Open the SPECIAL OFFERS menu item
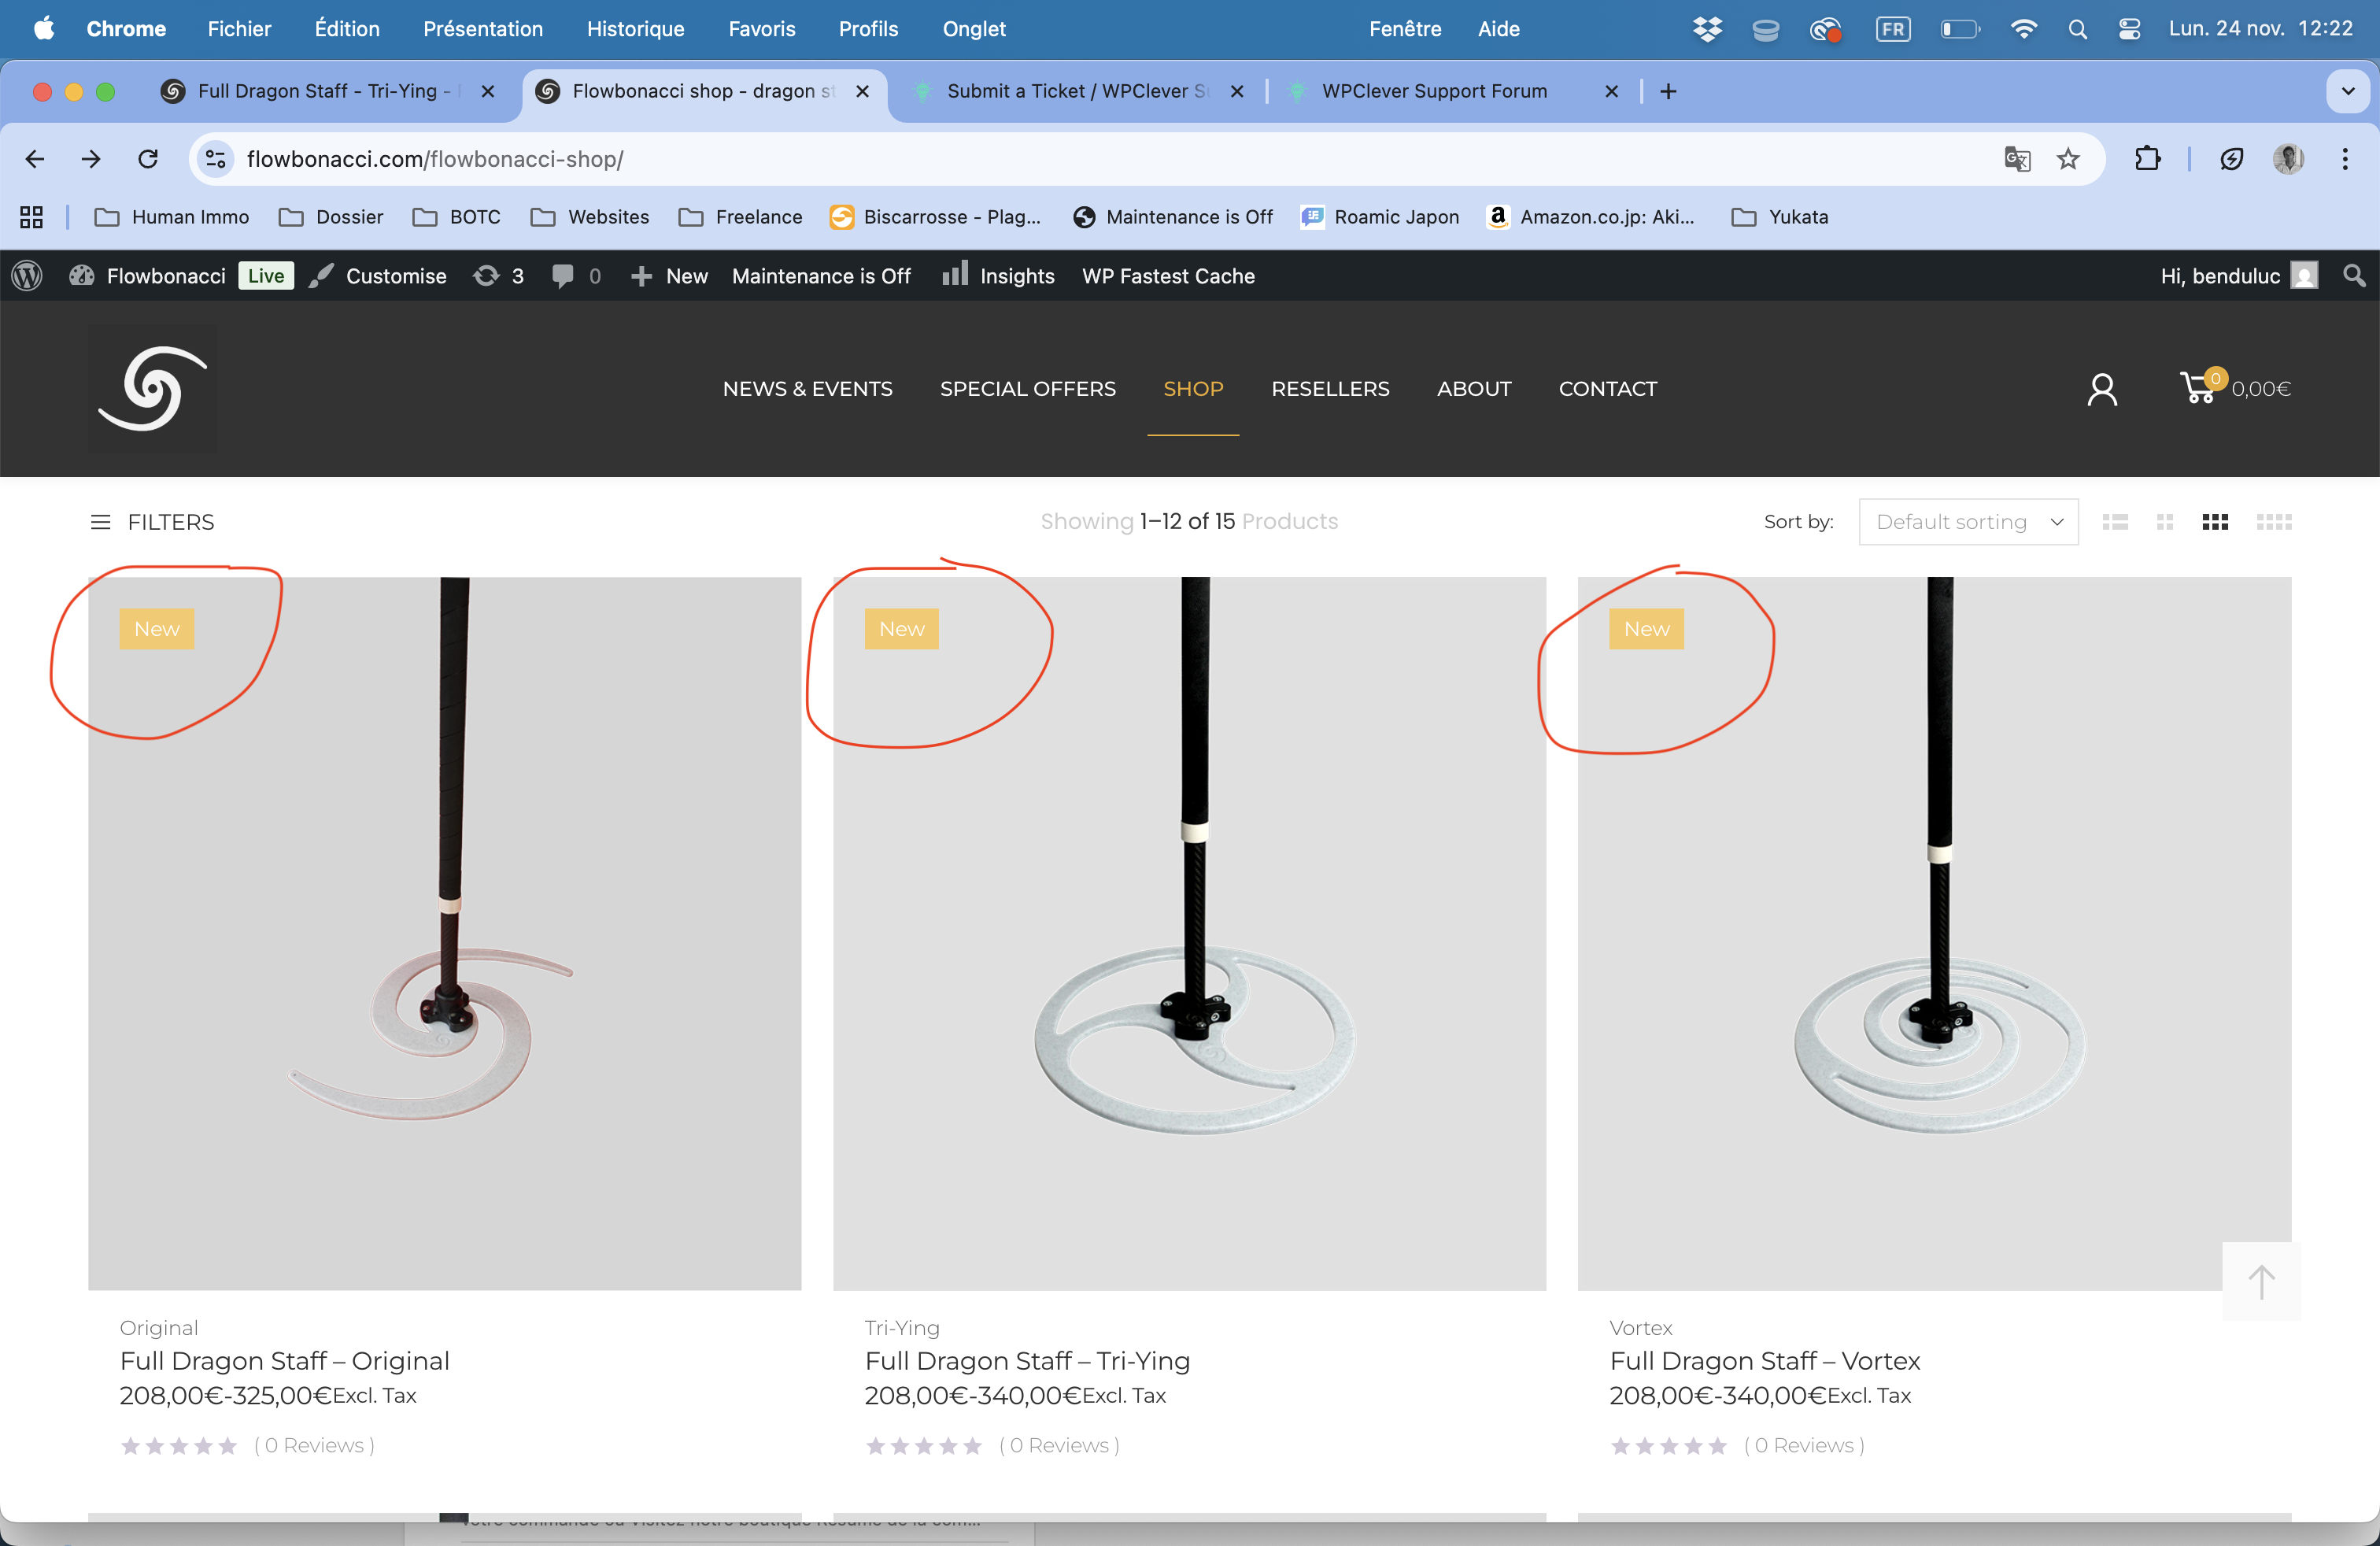Image resolution: width=2380 pixels, height=1546 pixels. (1027, 389)
